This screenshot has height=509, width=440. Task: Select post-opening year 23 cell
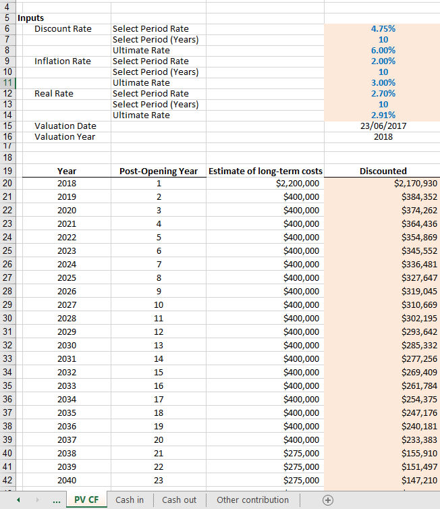pos(159,481)
